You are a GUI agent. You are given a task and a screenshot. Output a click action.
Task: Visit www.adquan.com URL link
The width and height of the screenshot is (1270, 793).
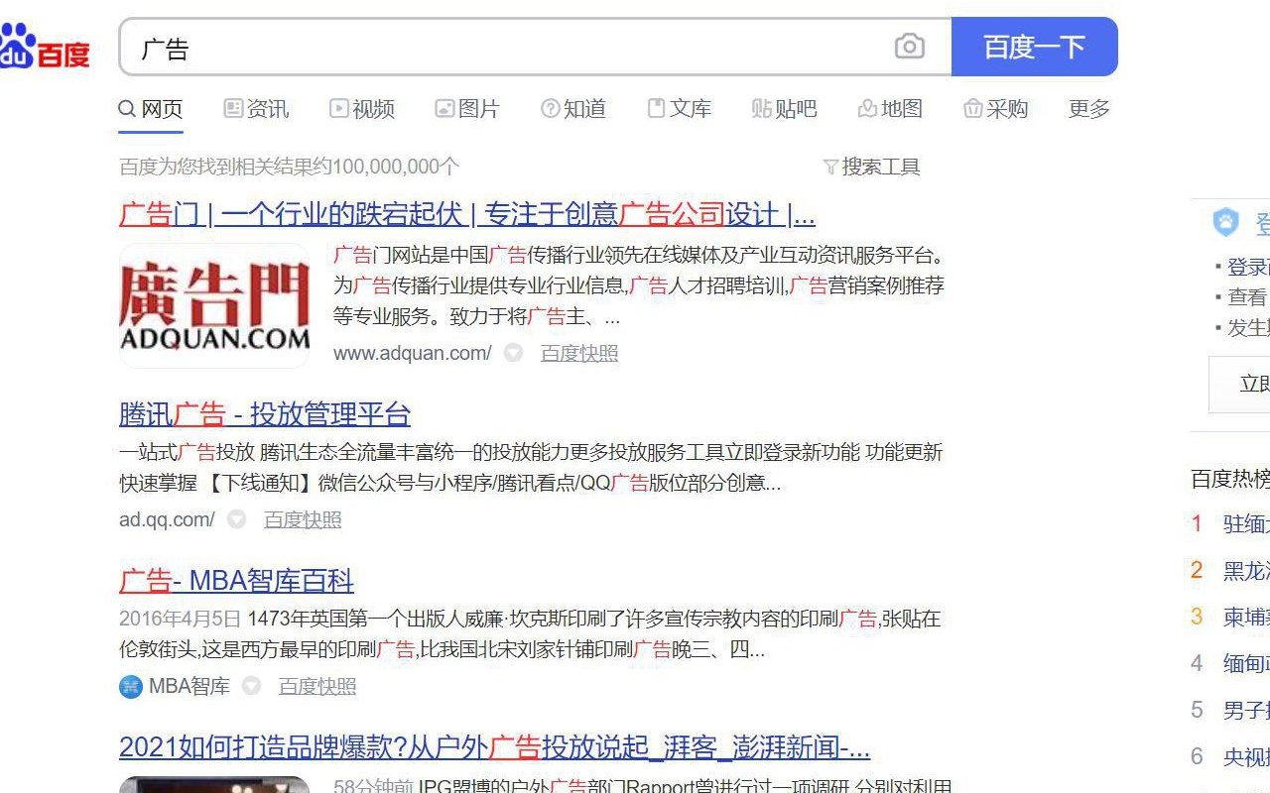click(x=413, y=353)
